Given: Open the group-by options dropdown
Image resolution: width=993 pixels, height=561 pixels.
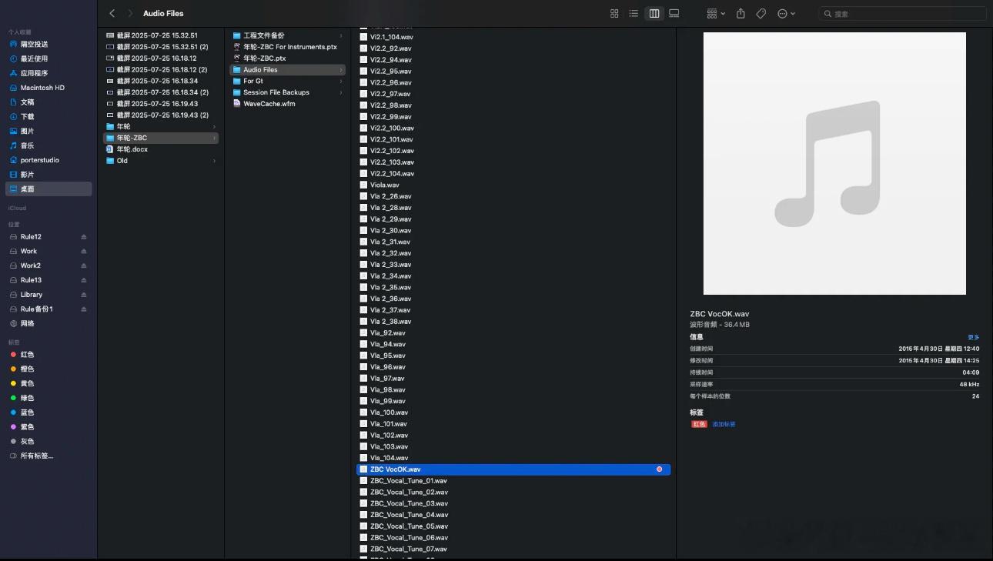Looking at the screenshot, I should point(716,13).
